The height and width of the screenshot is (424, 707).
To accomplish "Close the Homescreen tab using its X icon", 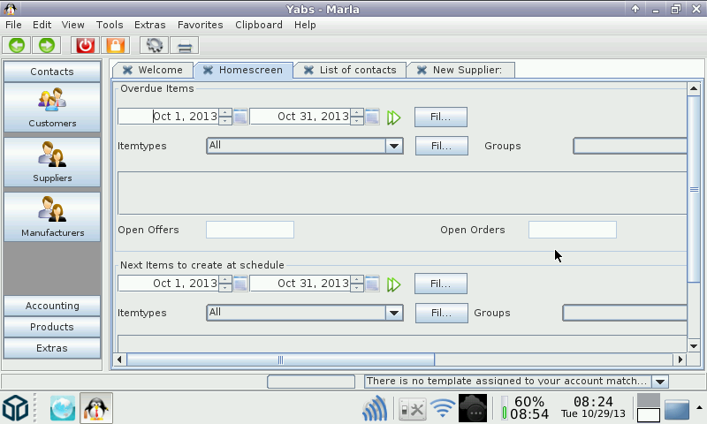I will (208, 70).
